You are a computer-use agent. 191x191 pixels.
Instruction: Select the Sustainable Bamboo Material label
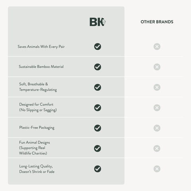click(41, 66)
